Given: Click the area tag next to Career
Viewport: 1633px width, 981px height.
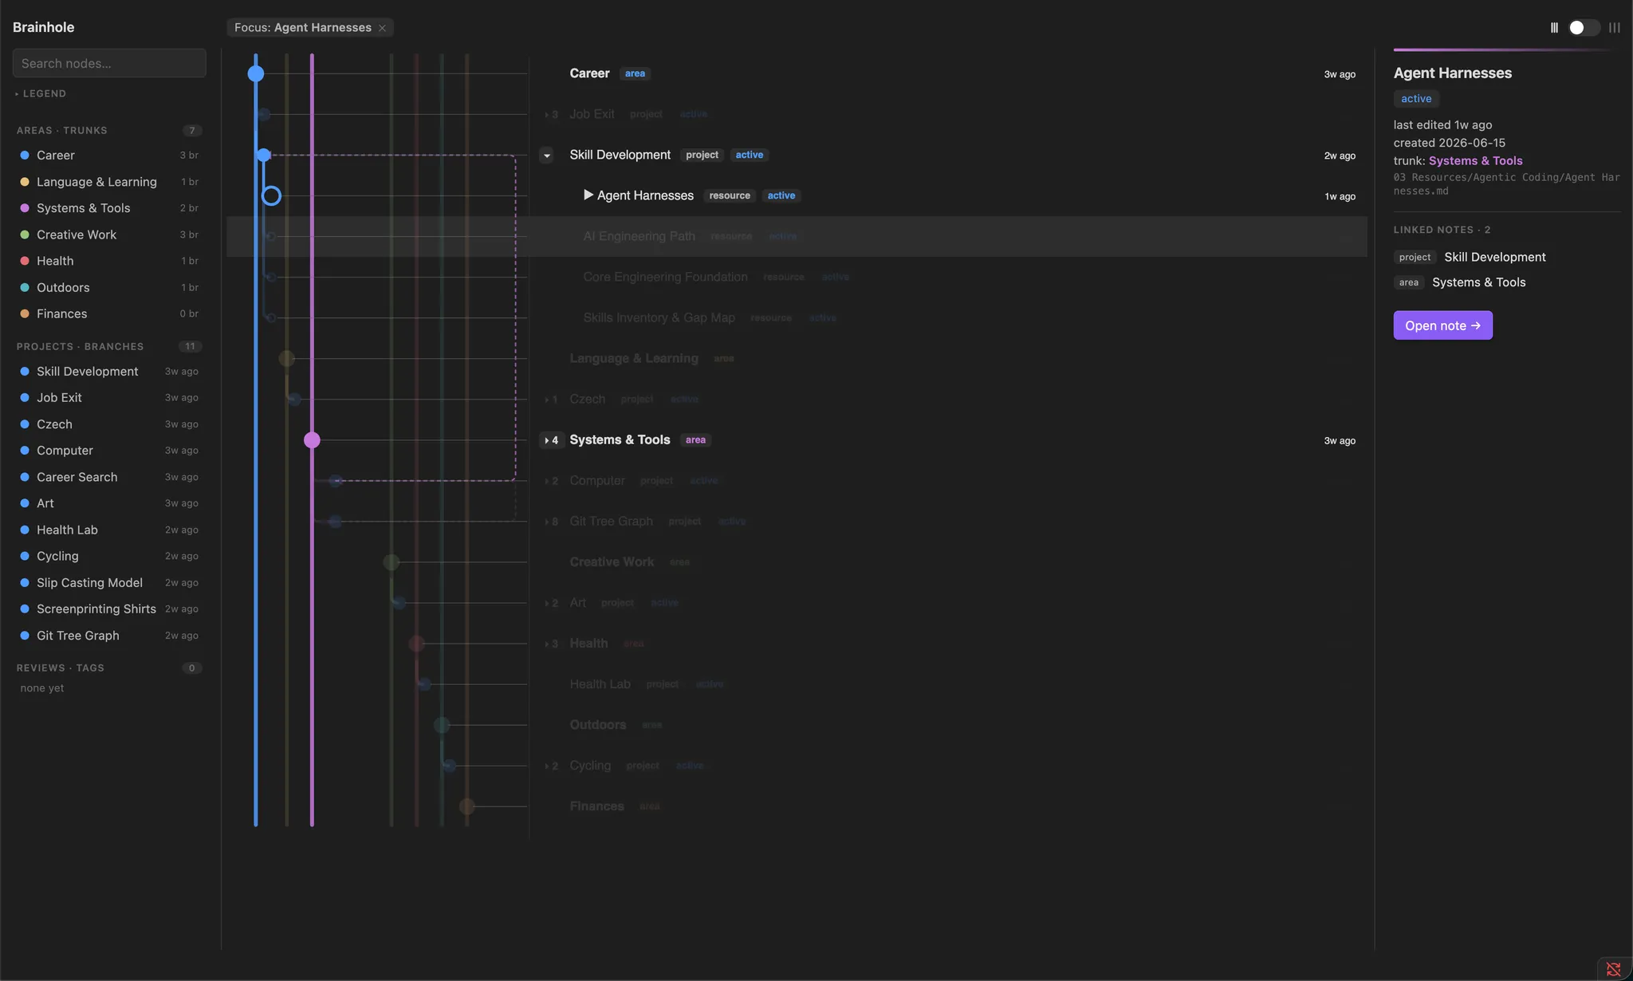Looking at the screenshot, I should click(x=635, y=73).
